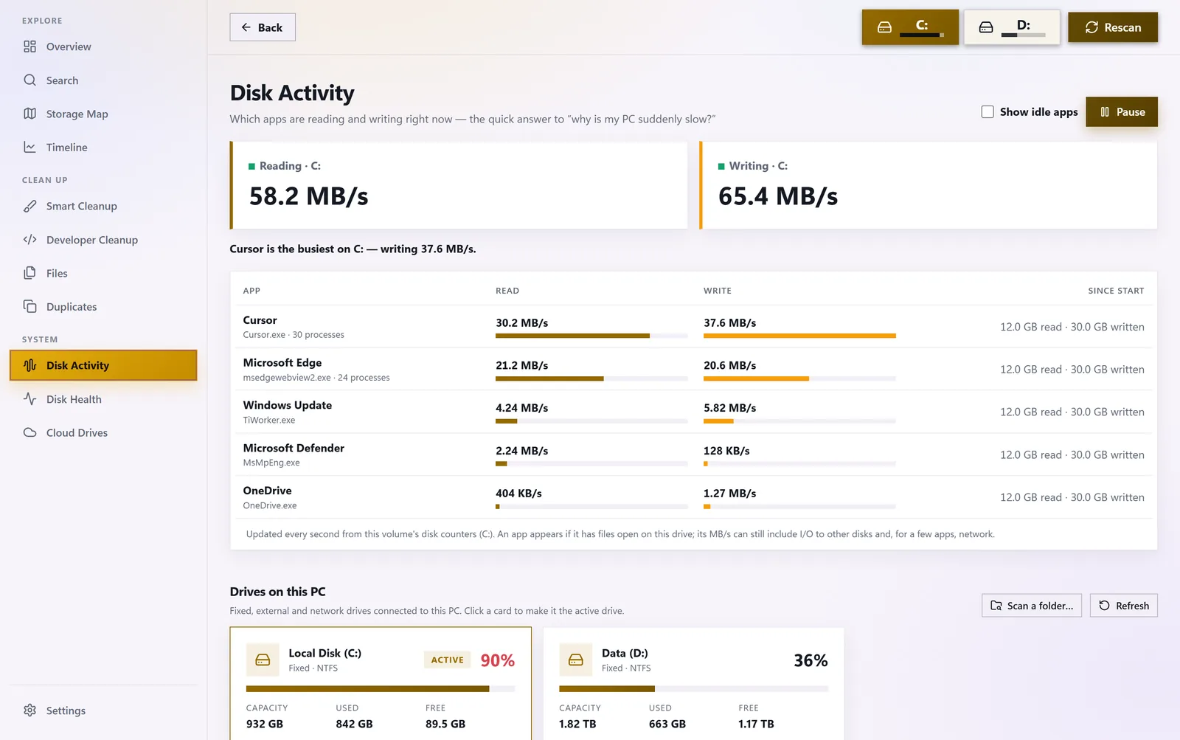
Task: Click the 58.2 MB/s reading value
Action: 309,196
